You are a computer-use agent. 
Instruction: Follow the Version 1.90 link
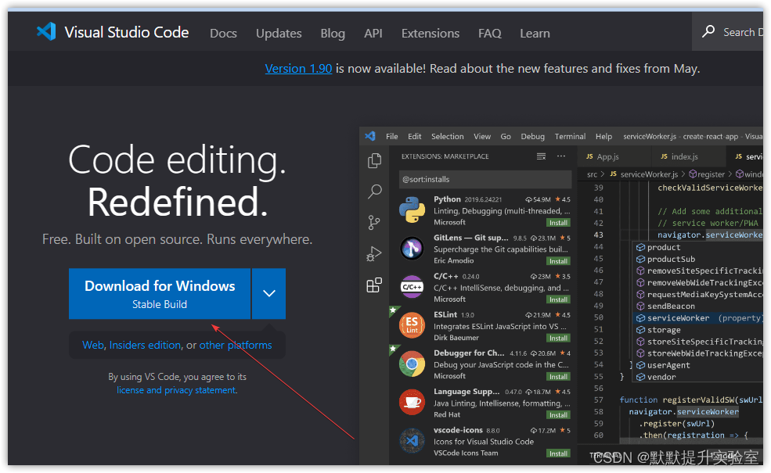coord(298,68)
